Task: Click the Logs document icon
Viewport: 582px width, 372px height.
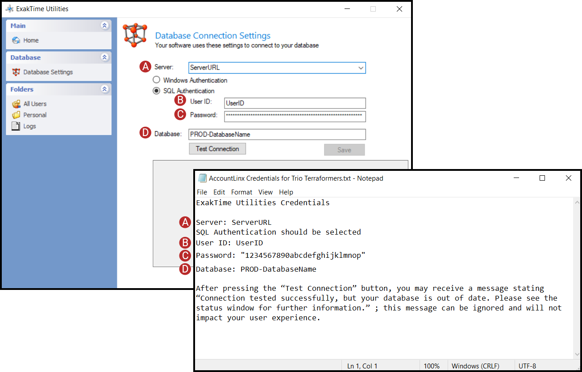Action: (x=16, y=126)
